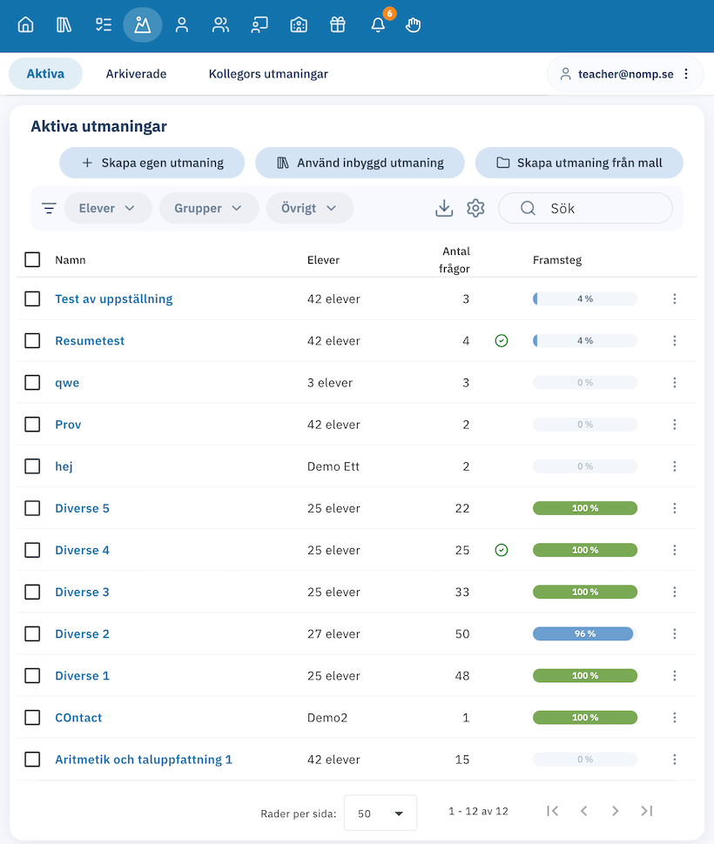Open table settings gear icon
The height and width of the screenshot is (844, 714).
point(475,208)
